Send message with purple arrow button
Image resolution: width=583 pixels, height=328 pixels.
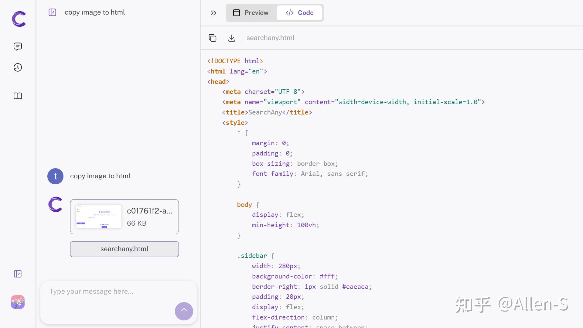coord(184,311)
